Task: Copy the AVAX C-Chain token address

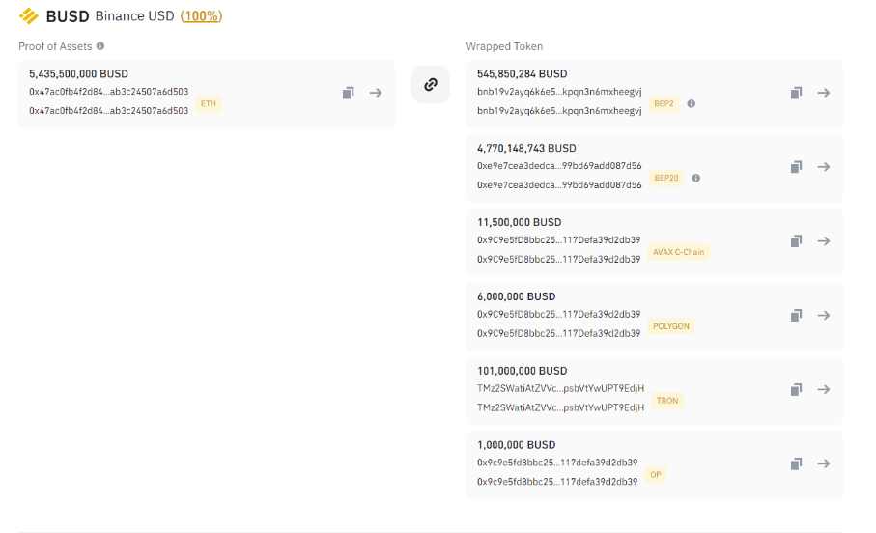Action: click(x=796, y=241)
